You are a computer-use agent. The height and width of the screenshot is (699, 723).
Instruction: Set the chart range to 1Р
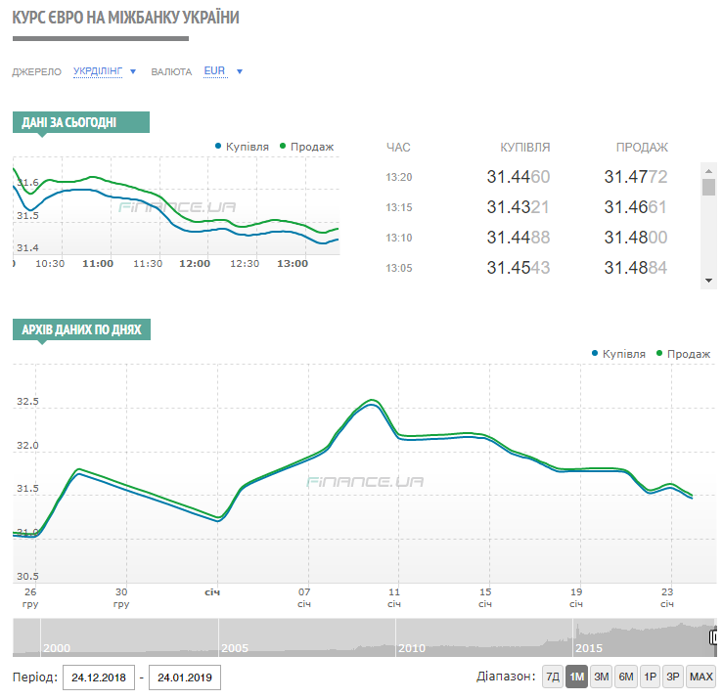[x=650, y=677]
